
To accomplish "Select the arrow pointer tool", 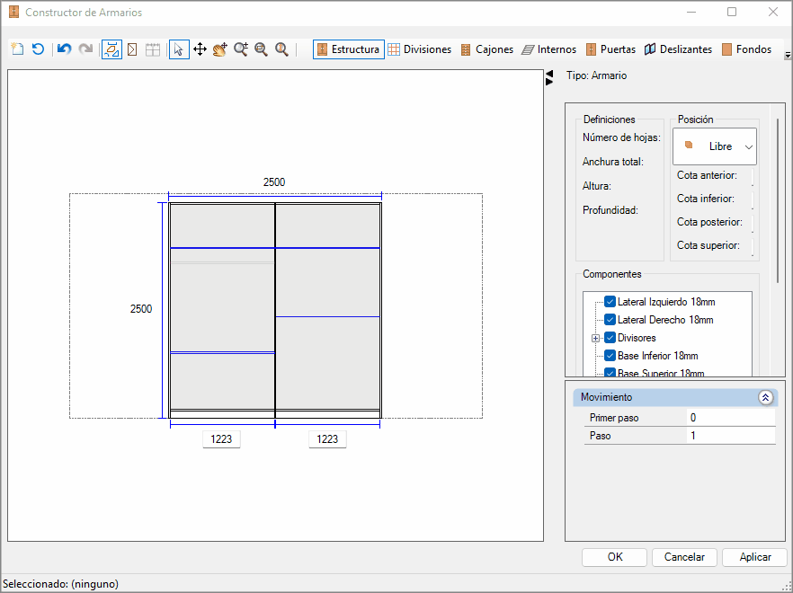I will [x=179, y=49].
